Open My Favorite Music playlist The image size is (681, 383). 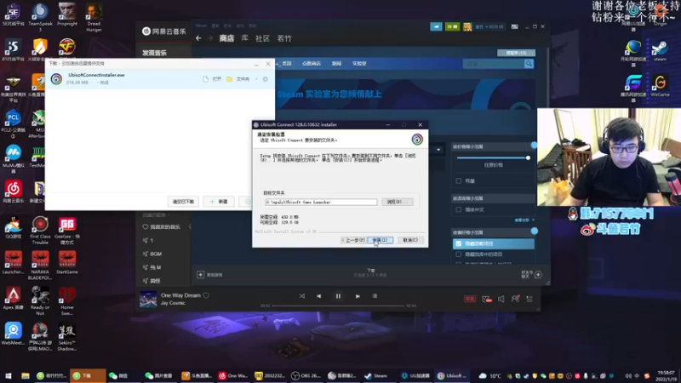(x=161, y=226)
